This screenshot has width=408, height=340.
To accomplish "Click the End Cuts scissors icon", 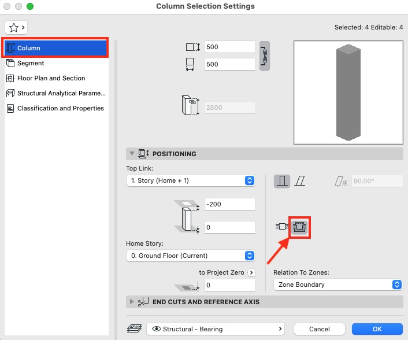I will tap(143, 302).
